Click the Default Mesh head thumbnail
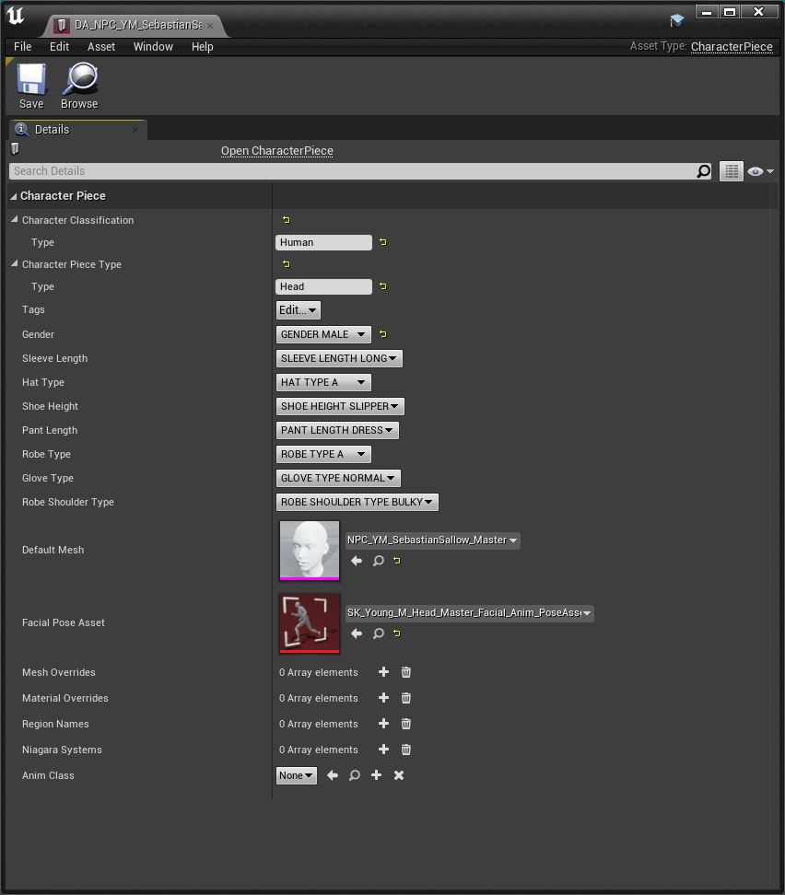Viewport: 785px width, 895px height. (309, 551)
